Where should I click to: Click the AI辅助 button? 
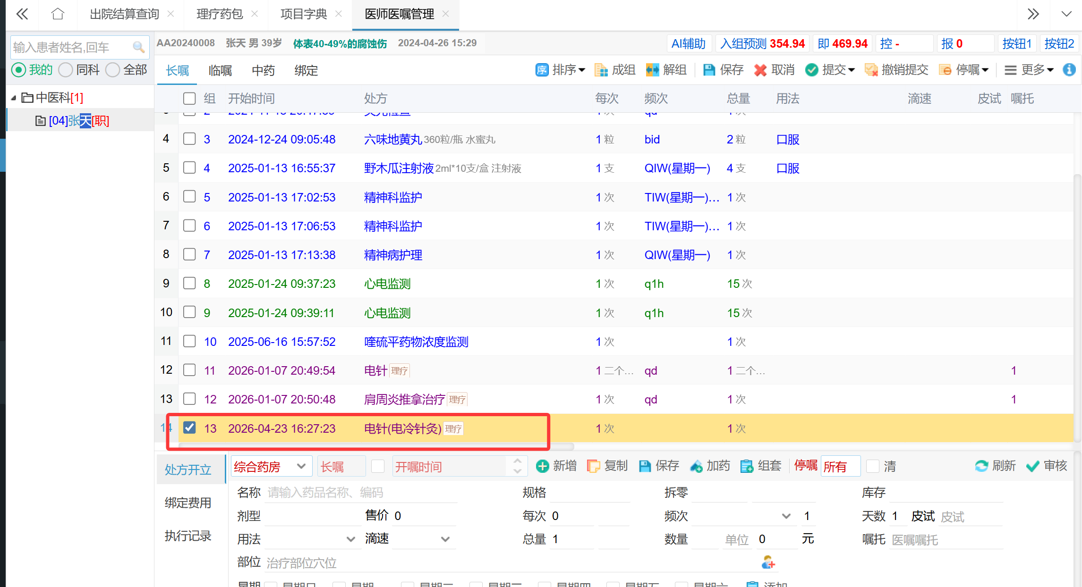click(688, 44)
